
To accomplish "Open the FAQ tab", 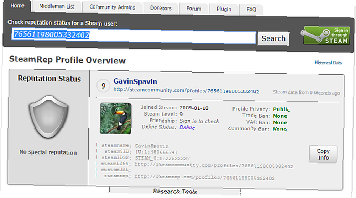I will (x=251, y=10).
